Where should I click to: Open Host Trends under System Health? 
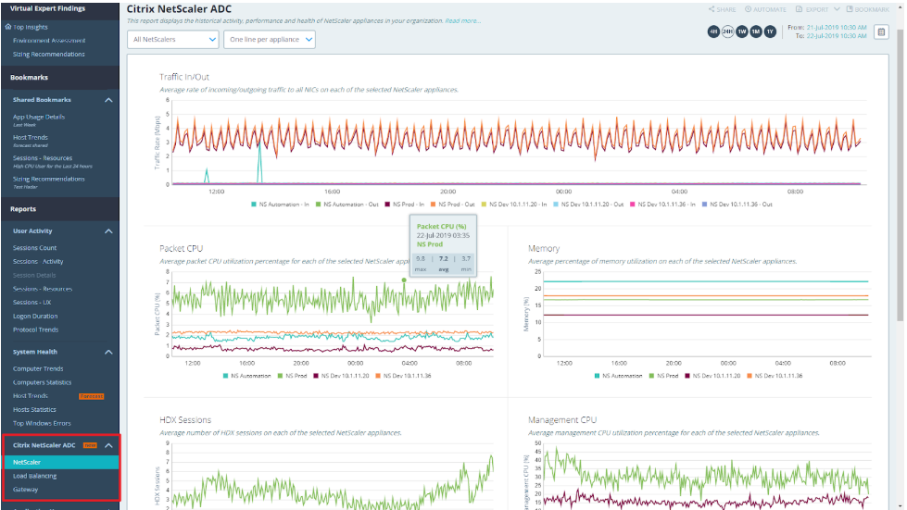click(31, 395)
